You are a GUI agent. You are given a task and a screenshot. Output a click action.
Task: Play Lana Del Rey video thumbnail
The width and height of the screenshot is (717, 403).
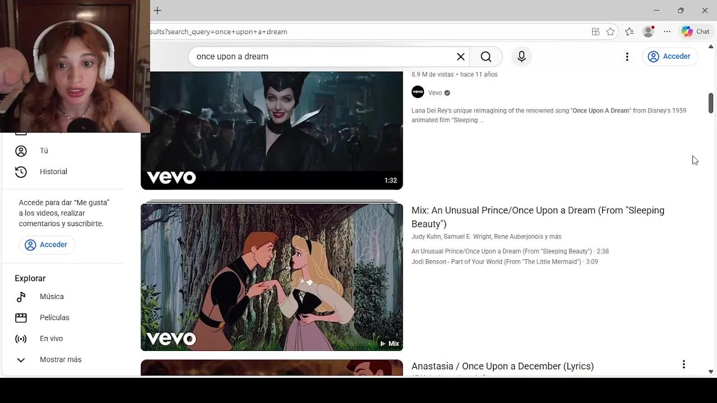(272, 130)
